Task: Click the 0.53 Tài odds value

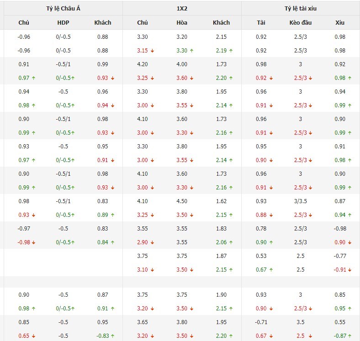Action: pos(261,256)
